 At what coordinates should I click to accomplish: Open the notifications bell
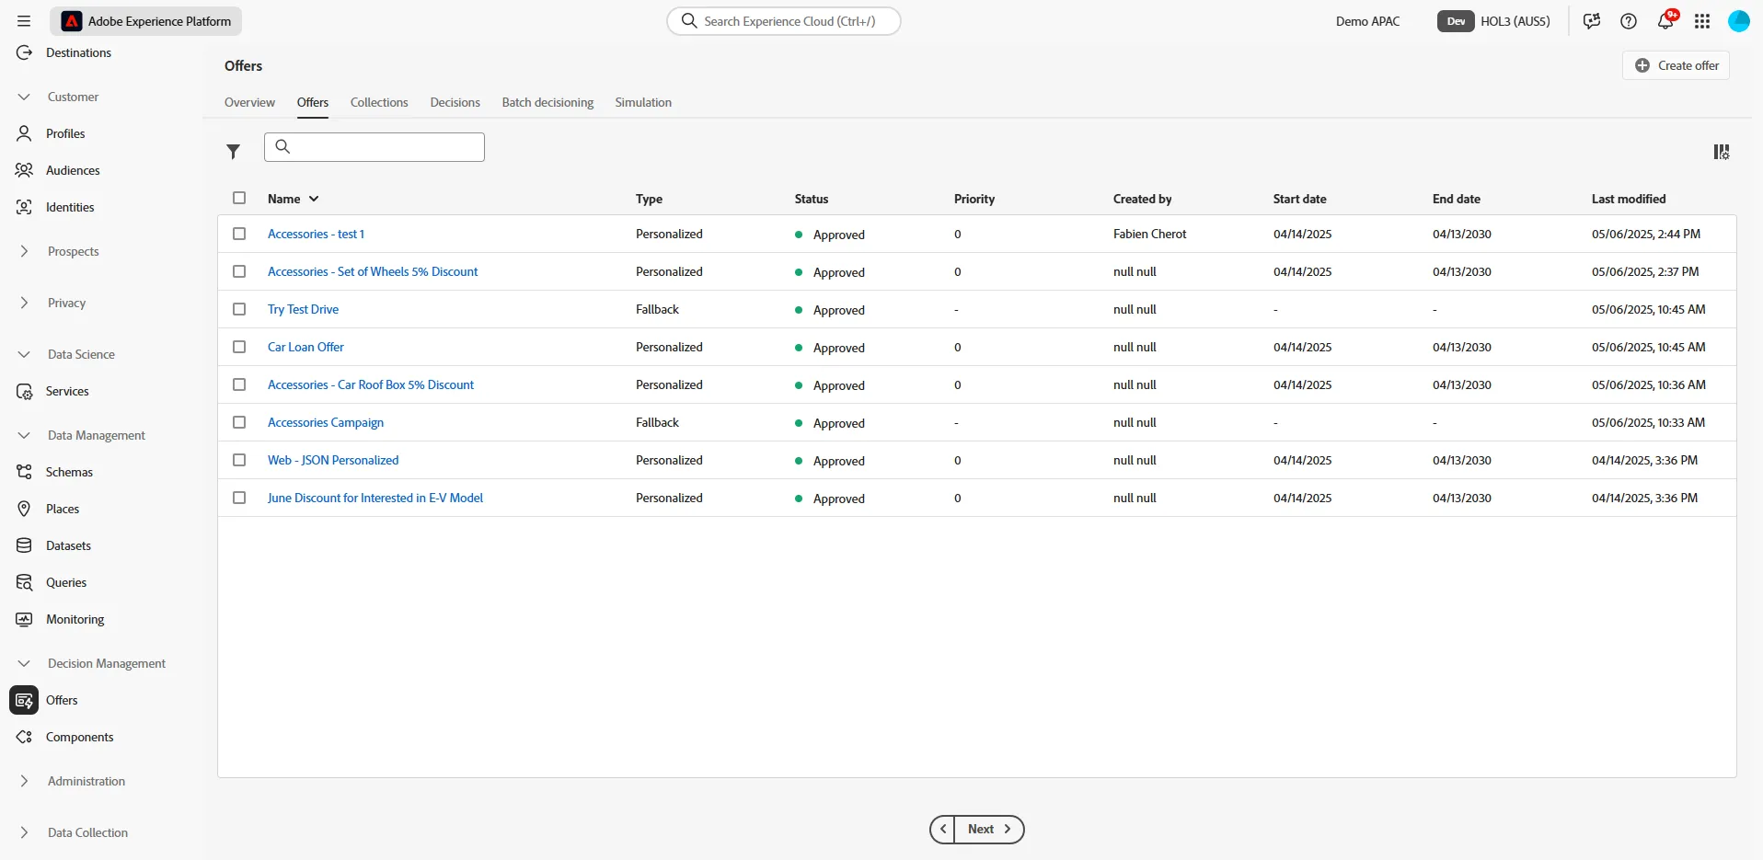click(x=1665, y=21)
